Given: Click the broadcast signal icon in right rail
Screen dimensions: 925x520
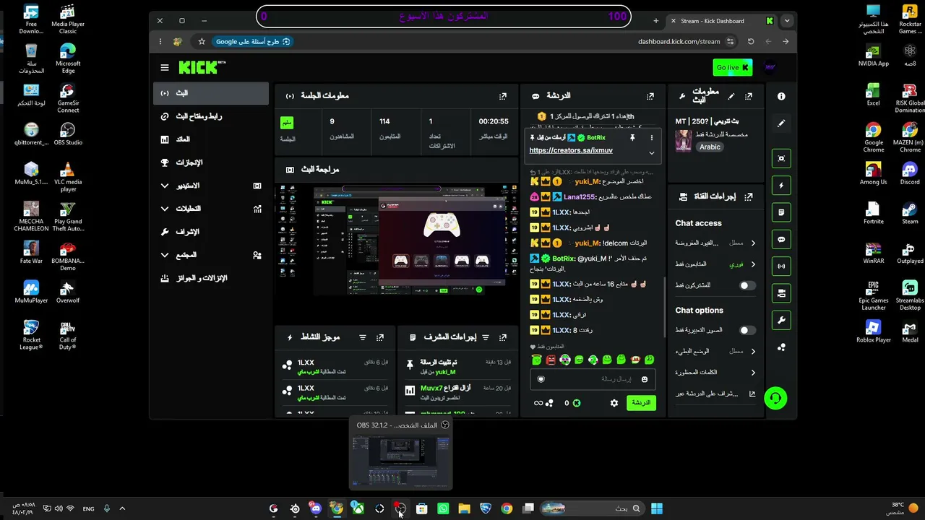Looking at the screenshot, I should click(781, 266).
